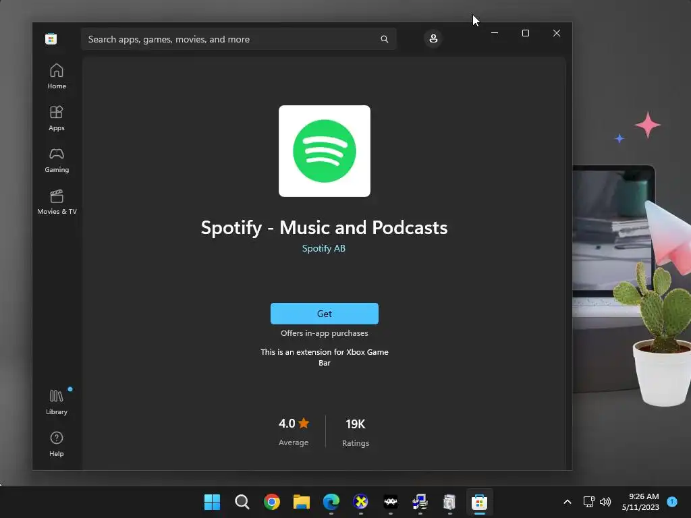Image resolution: width=691 pixels, height=518 pixels.
Task: Open the gray device taskbar icon
Action: 449,502
